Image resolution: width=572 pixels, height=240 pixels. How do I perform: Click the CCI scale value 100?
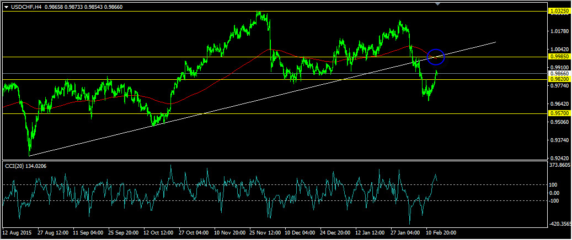click(554, 185)
